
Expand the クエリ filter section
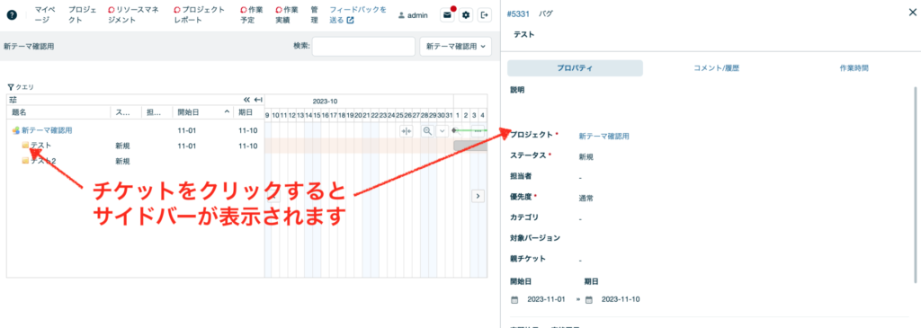(x=21, y=87)
